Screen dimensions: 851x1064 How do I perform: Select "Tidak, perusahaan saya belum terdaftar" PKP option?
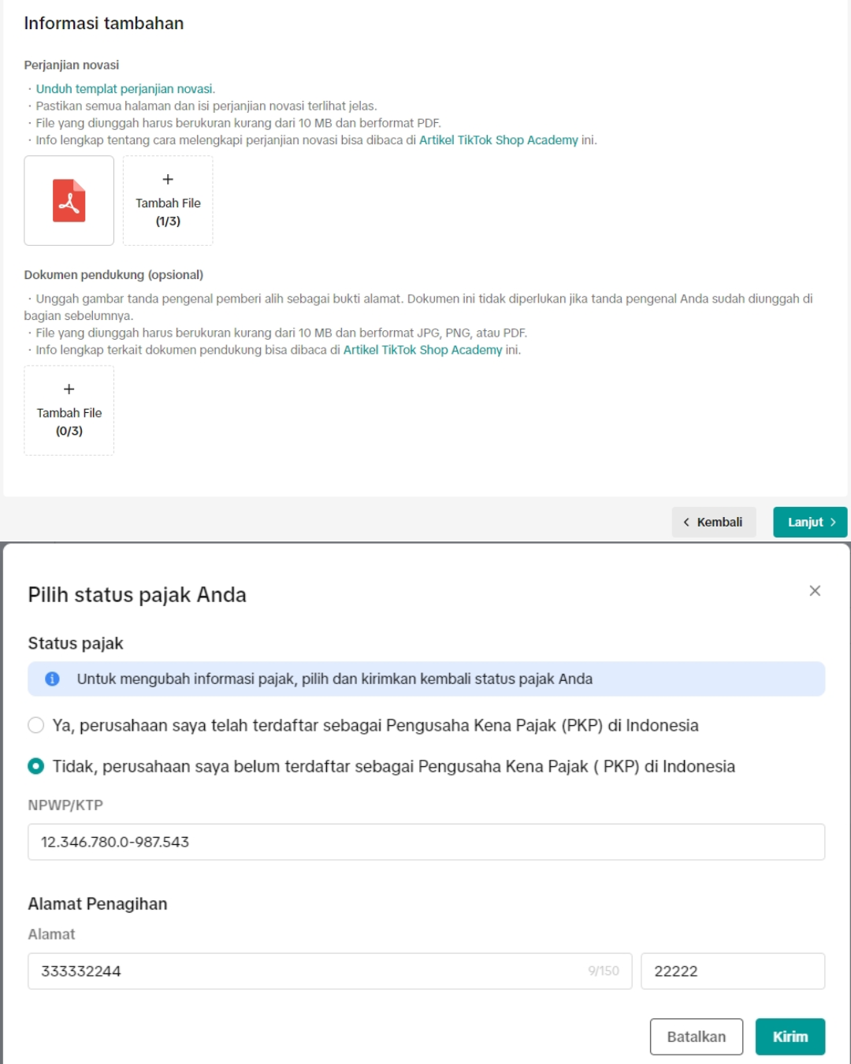point(36,767)
